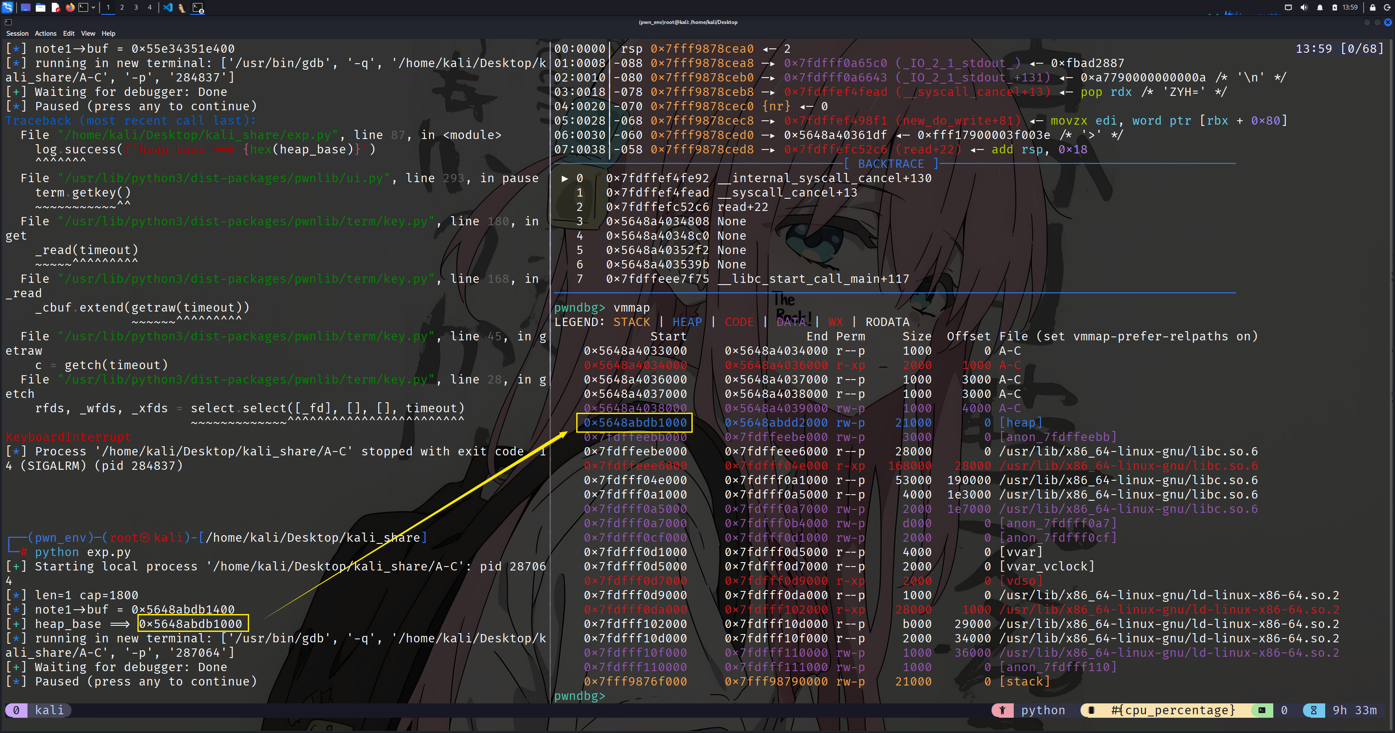This screenshot has width=1395, height=733.
Task: Open the network connection tray icon
Action: pos(1288,7)
